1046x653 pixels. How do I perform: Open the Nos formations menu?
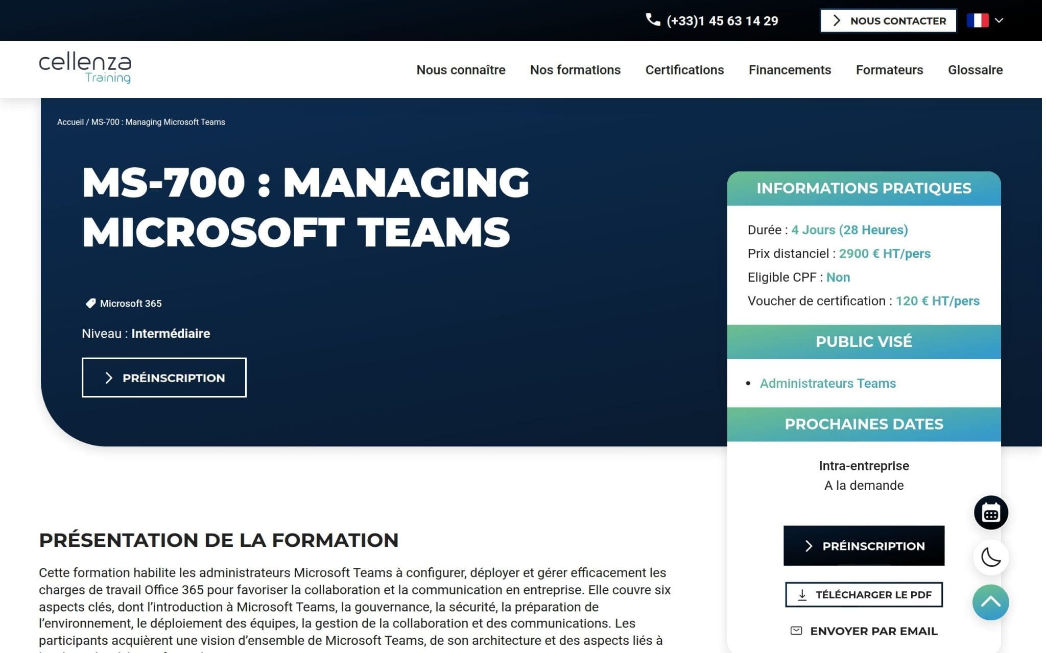point(575,70)
